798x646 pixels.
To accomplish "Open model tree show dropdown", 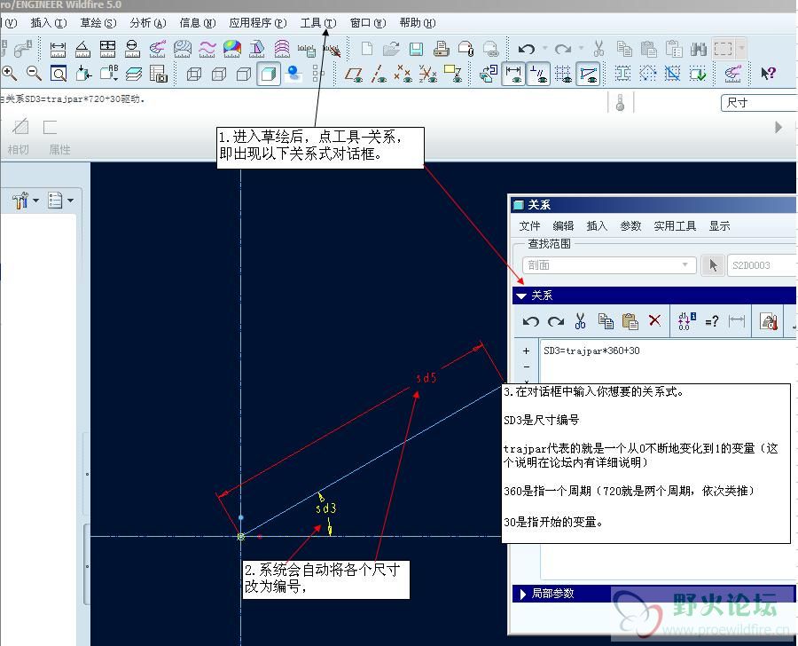I will click(60, 201).
